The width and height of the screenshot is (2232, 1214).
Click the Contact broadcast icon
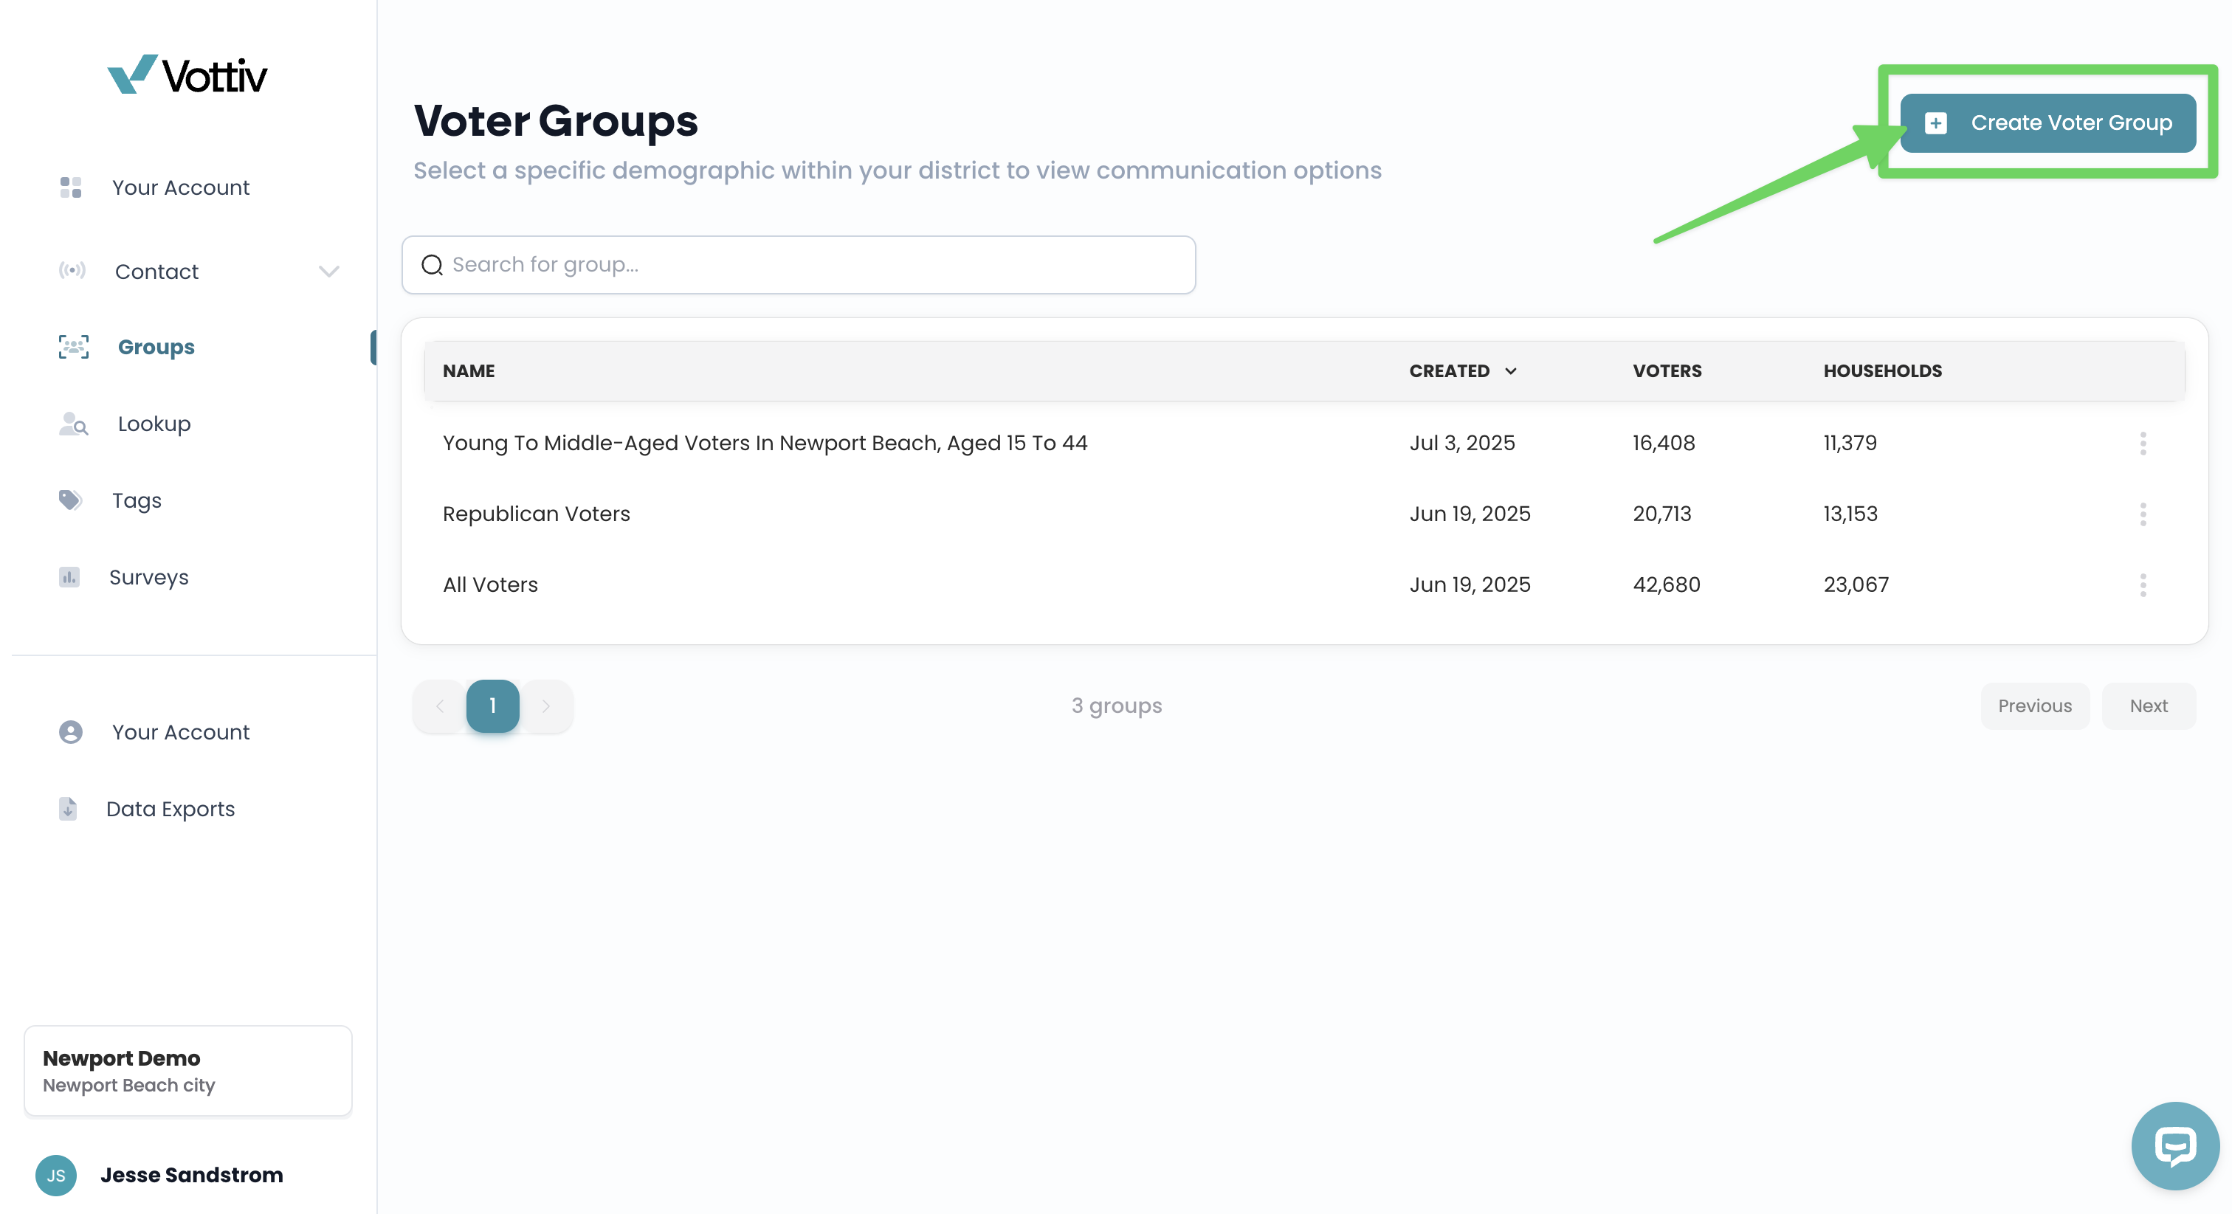pyautogui.click(x=72, y=270)
